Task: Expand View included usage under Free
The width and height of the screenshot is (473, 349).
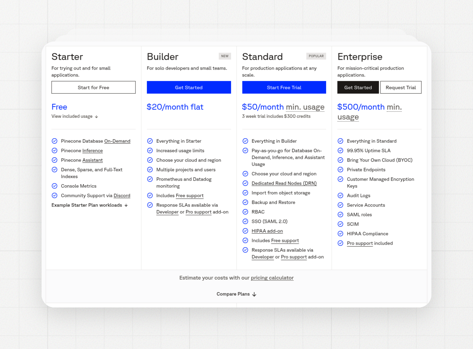Action: coord(75,116)
